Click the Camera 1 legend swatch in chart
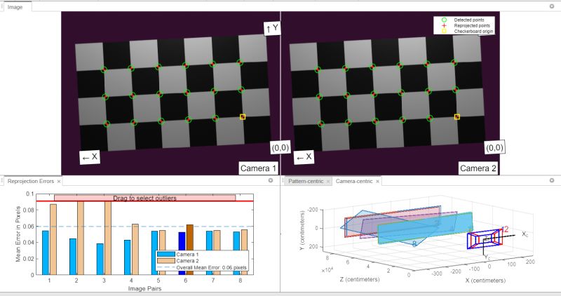 [x=165, y=255]
